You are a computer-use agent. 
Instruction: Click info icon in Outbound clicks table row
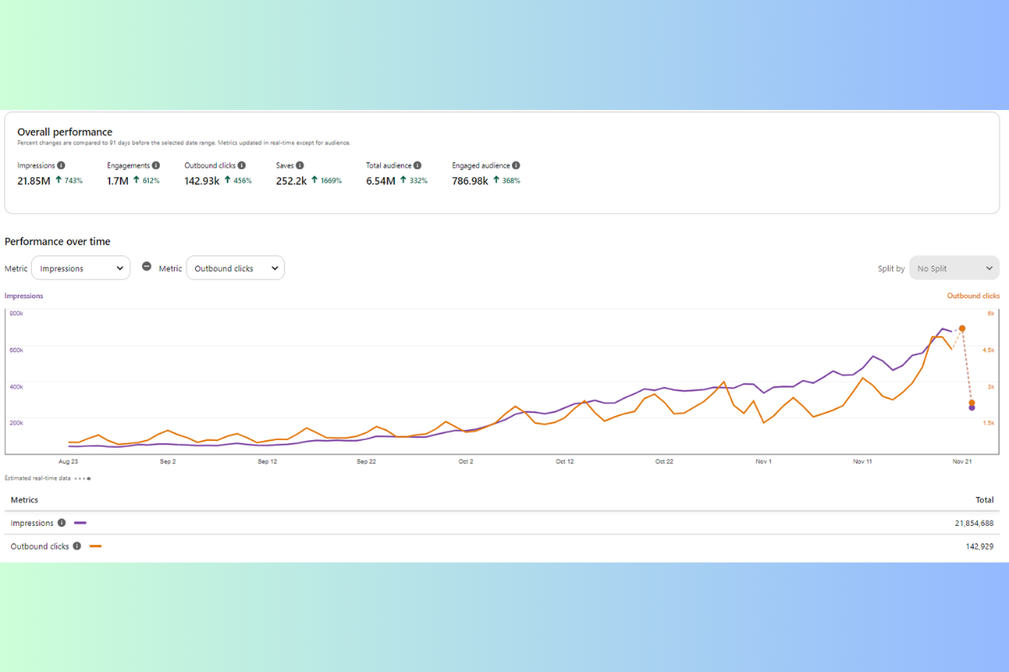pyautogui.click(x=77, y=546)
